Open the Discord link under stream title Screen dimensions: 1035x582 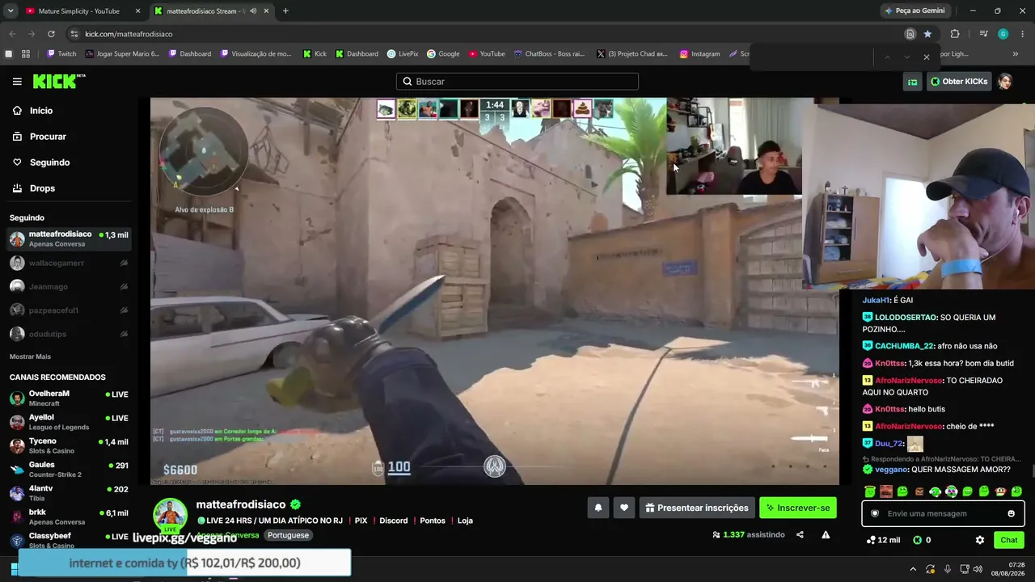pos(394,521)
